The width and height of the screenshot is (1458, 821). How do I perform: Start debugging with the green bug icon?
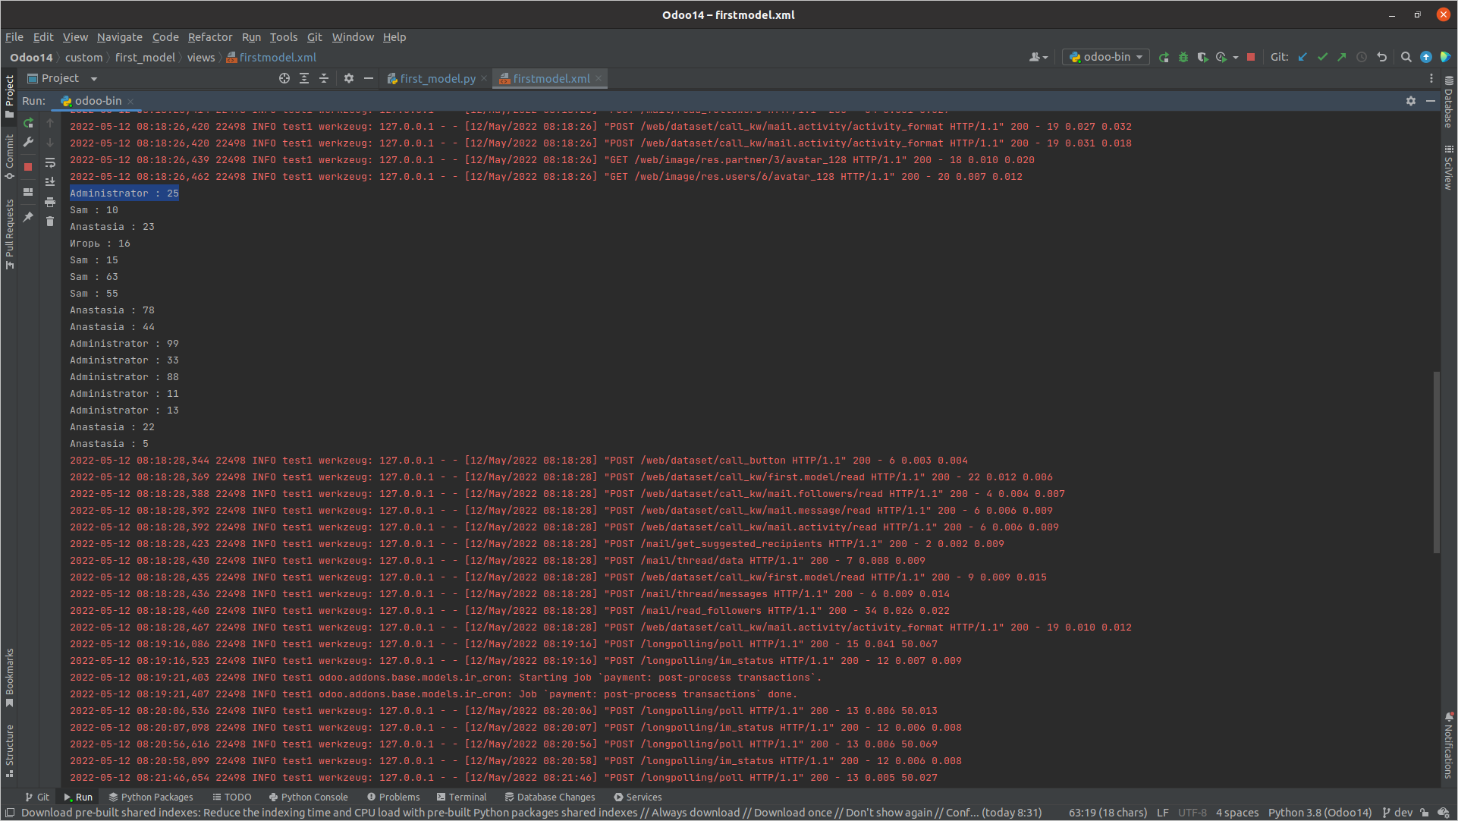point(1183,58)
